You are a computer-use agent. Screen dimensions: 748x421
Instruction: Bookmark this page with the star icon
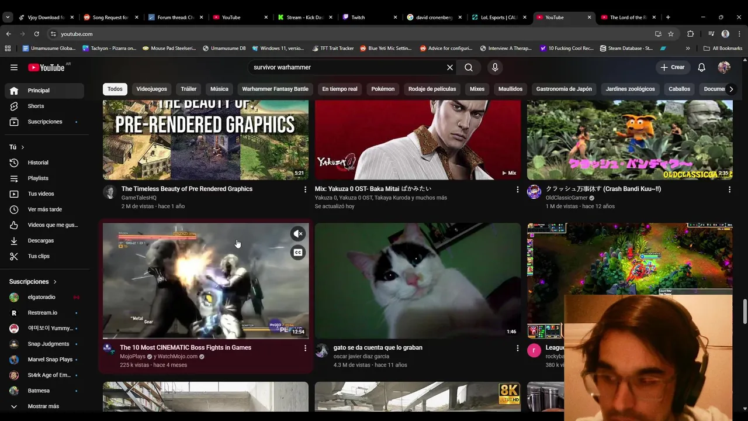671,34
